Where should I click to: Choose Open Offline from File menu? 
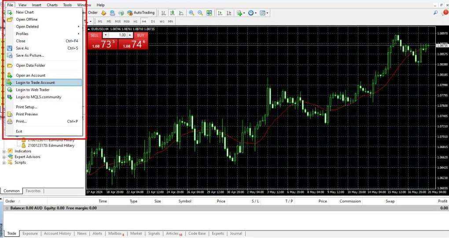44,19
